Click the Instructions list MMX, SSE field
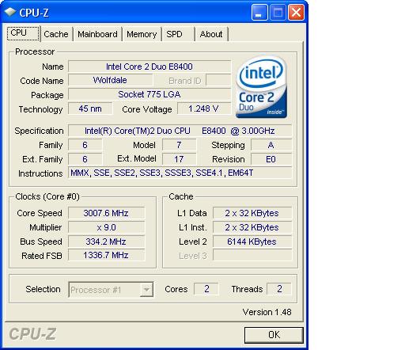This screenshot has width=405, height=350. [x=180, y=173]
